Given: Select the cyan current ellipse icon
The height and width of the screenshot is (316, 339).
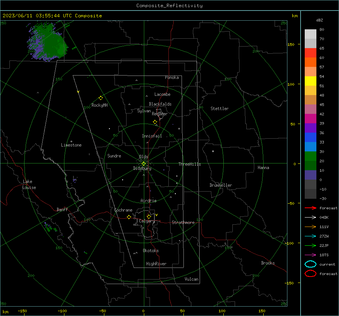Looking at the screenshot, I should tap(310, 264).
